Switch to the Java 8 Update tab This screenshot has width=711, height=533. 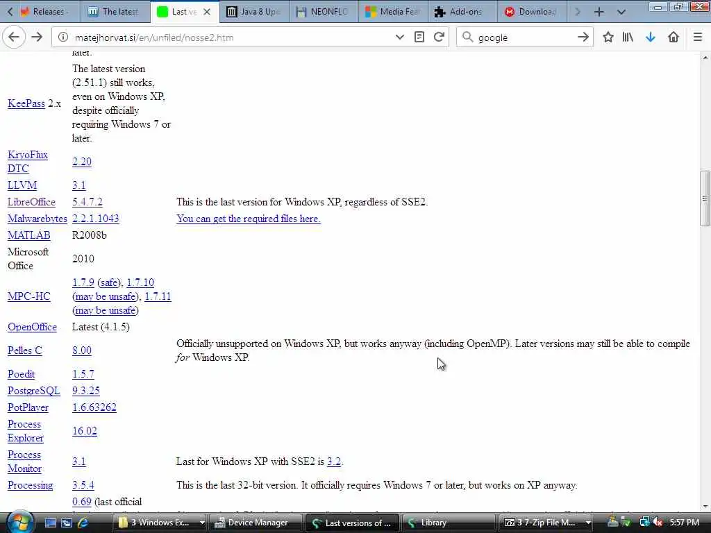254,12
